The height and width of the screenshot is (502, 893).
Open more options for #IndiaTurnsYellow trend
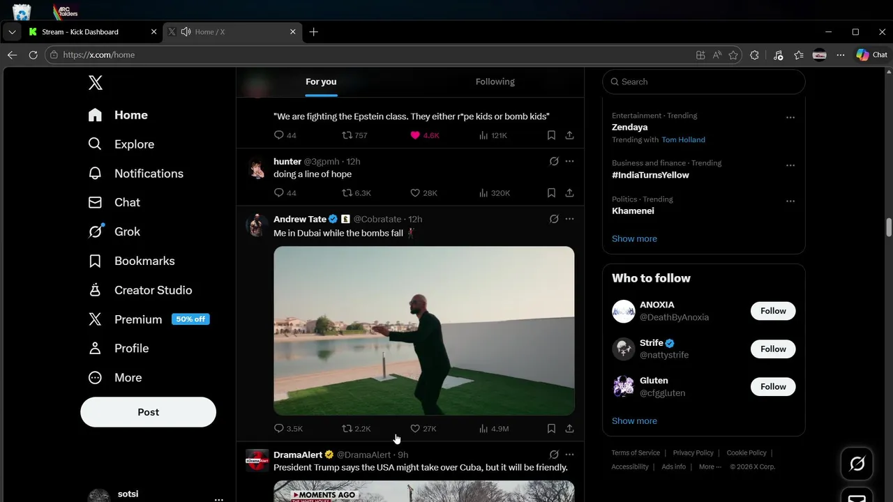790,165
